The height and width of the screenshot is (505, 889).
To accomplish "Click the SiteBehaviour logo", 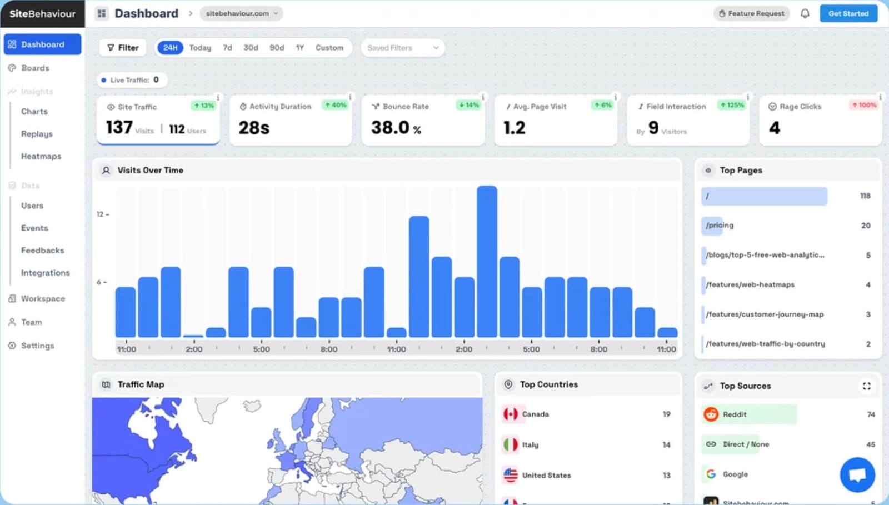I will (x=42, y=14).
